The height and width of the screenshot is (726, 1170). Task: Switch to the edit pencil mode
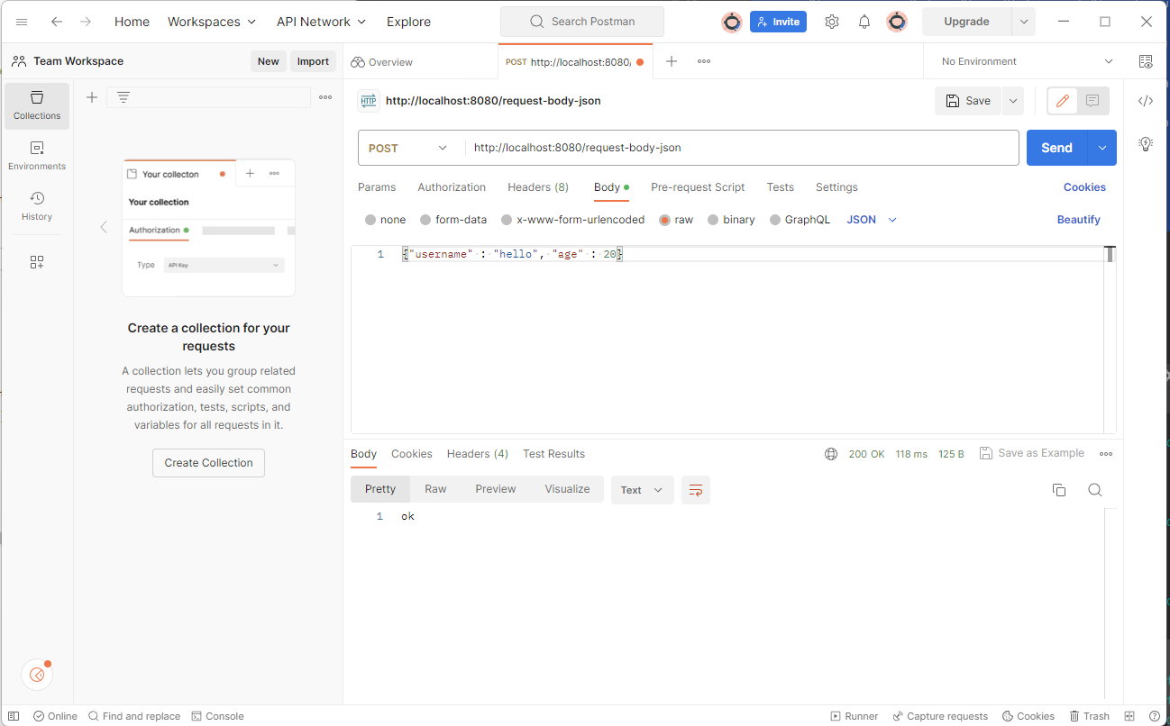(1063, 101)
